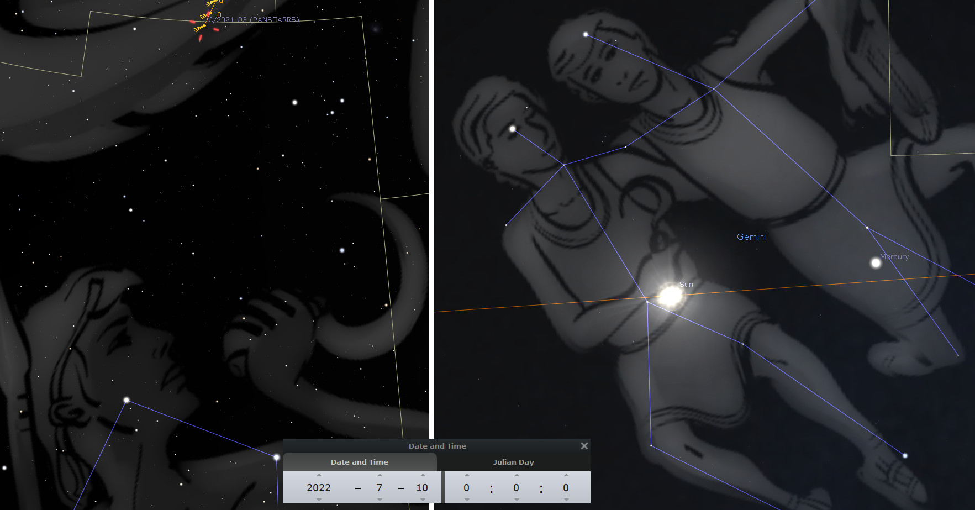Increase the minutes value with up arrow

(x=517, y=475)
